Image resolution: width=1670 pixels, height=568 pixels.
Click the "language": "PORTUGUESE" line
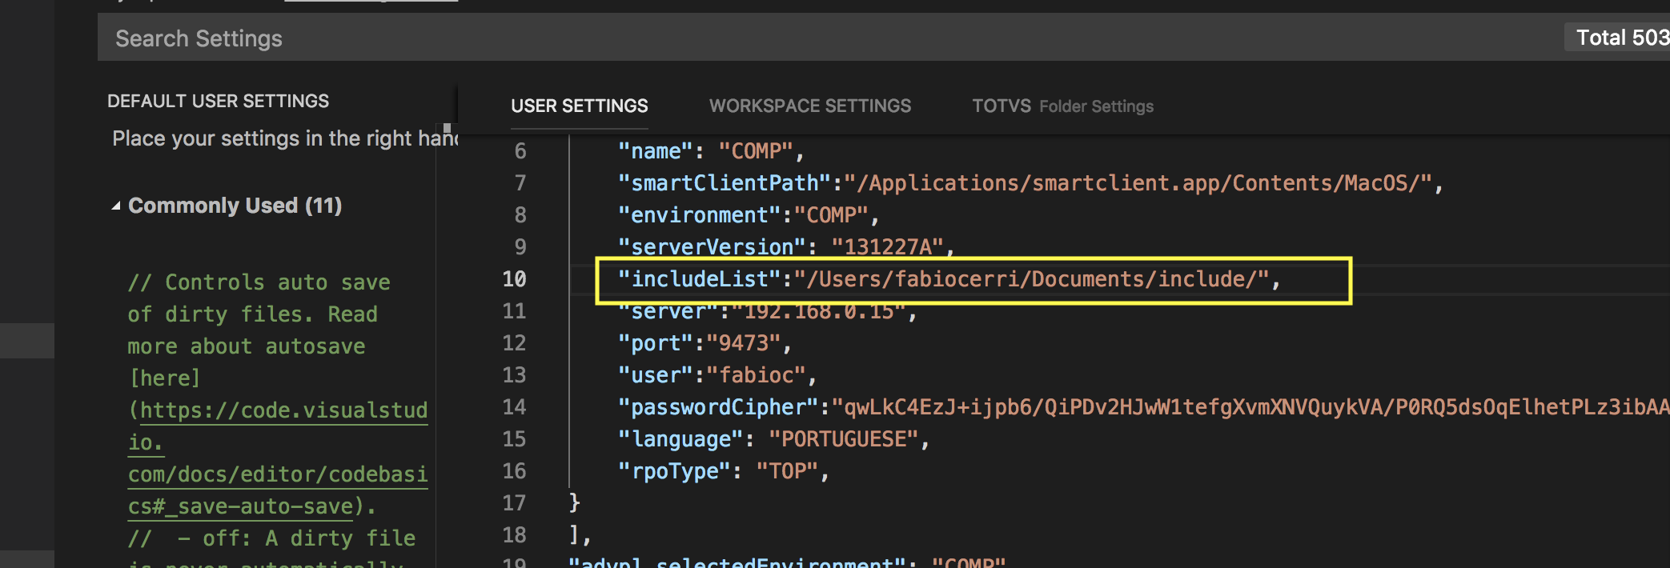click(x=773, y=439)
